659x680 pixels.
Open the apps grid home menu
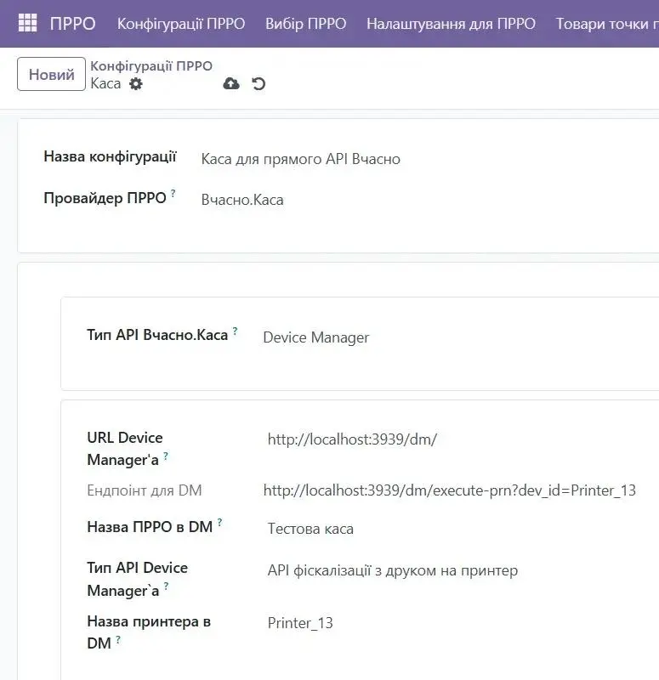(27, 23)
